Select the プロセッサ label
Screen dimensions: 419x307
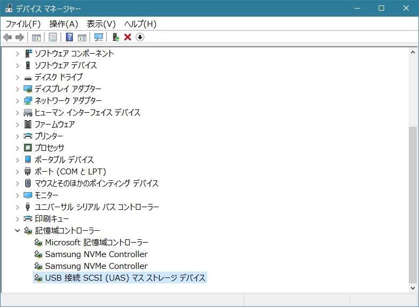tap(49, 148)
